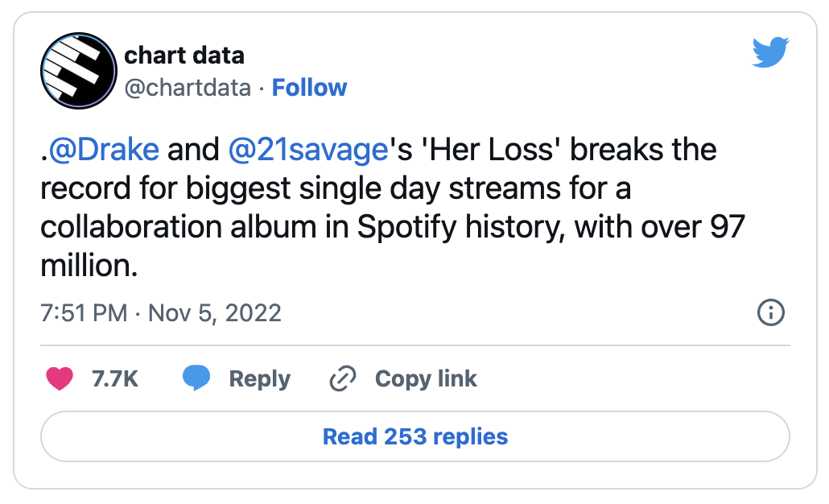The height and width of the screenshot is (504, 829).
Task: Click the word 'million.' in the tweet
Action: [x=89, y=266]
